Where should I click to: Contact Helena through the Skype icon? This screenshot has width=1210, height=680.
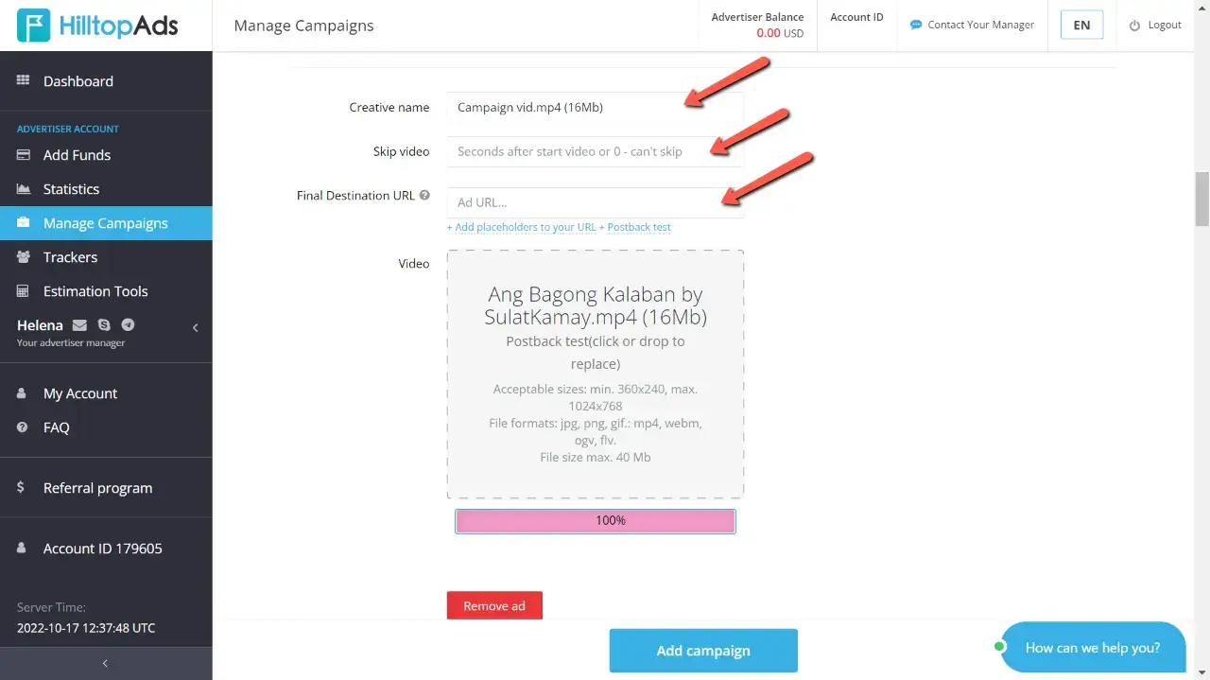coord(104,325)
